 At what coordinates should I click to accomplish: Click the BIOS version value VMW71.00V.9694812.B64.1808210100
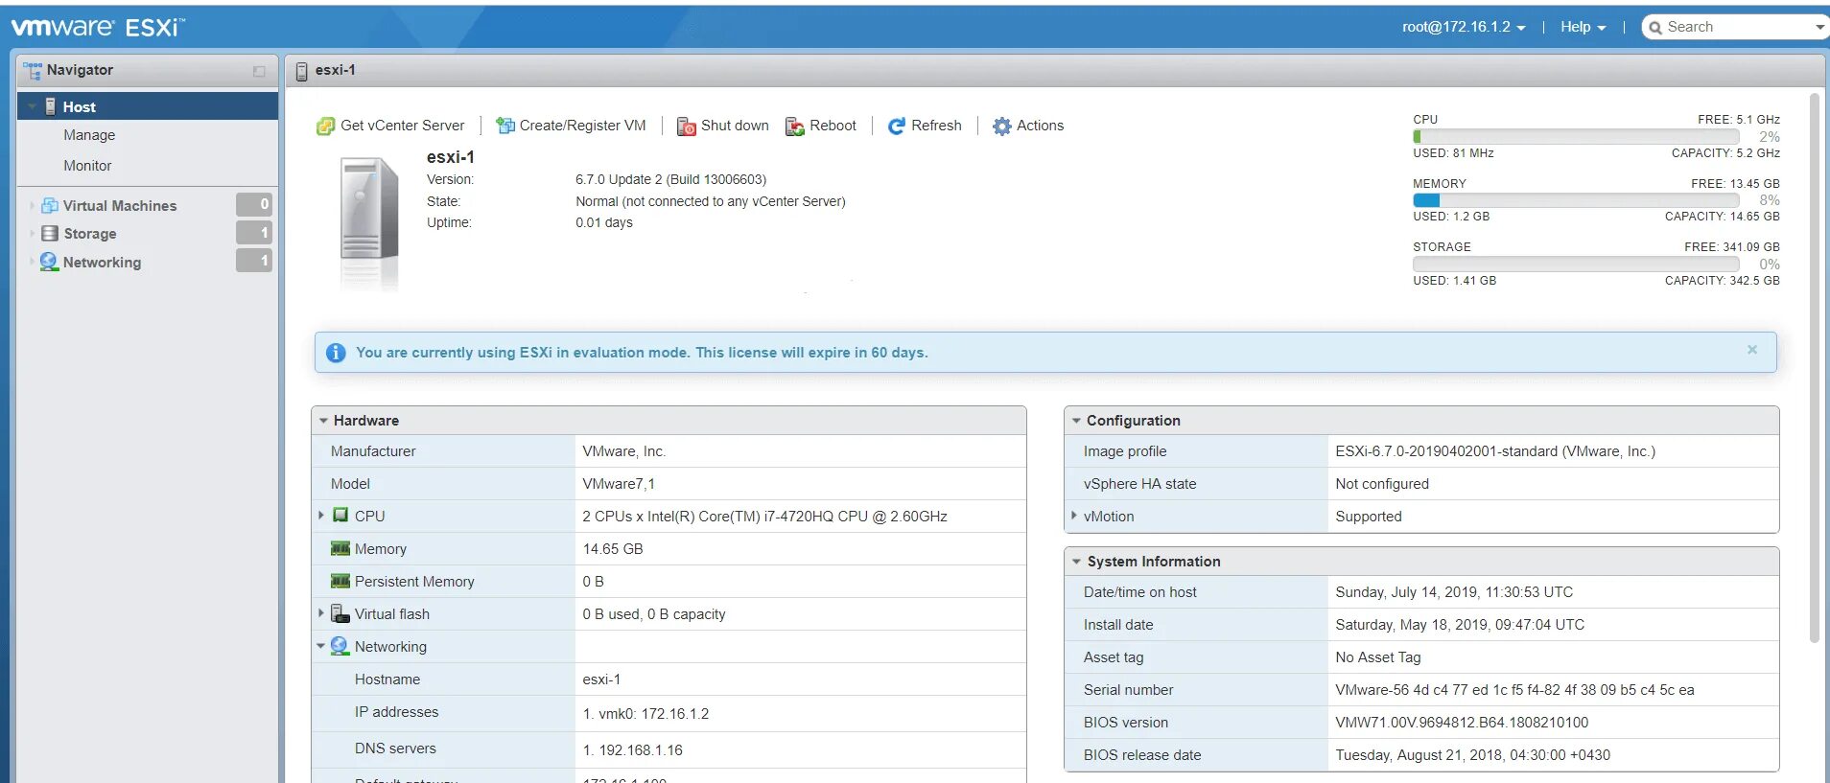pos(1462,723)
